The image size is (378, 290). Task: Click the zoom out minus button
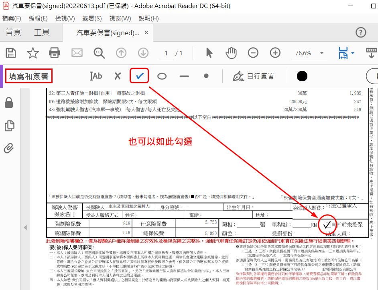(x=253, y=53)
